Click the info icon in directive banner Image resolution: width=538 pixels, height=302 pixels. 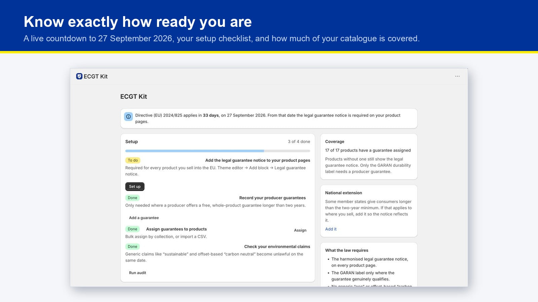[x=128, y=116]
